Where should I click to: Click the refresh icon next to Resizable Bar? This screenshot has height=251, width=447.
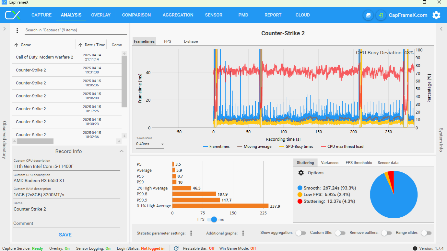tap(176, 248)
